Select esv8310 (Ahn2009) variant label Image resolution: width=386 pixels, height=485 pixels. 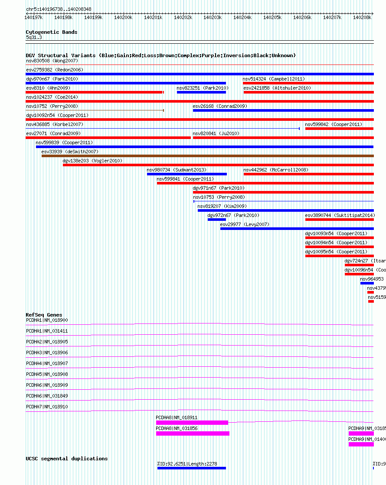(48, 88)
